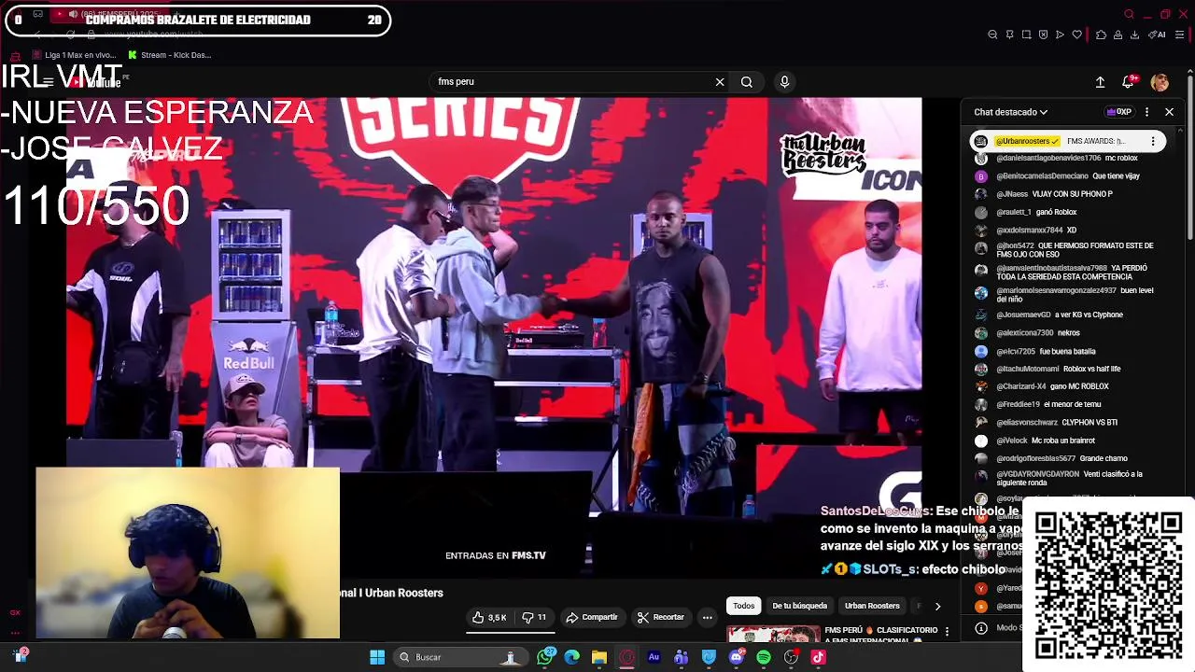1195x672 pixels.
Task: Open Liga 1 Max en vivo bookmark
Action: tap(73, 55)
